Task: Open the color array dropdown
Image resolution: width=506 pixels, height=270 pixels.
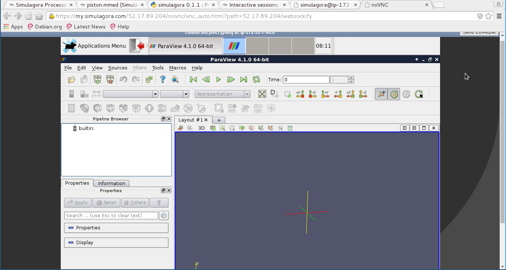Action: point(131,94)
